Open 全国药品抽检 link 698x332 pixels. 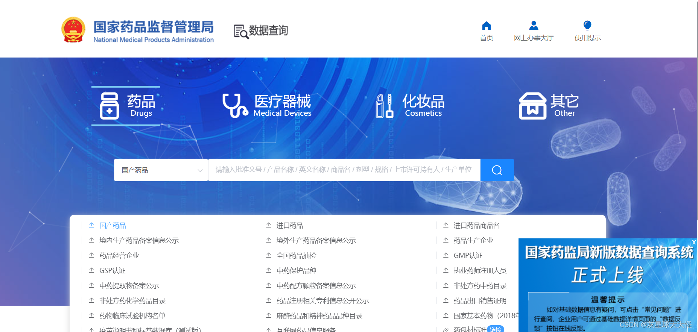(x=297, y=256)
